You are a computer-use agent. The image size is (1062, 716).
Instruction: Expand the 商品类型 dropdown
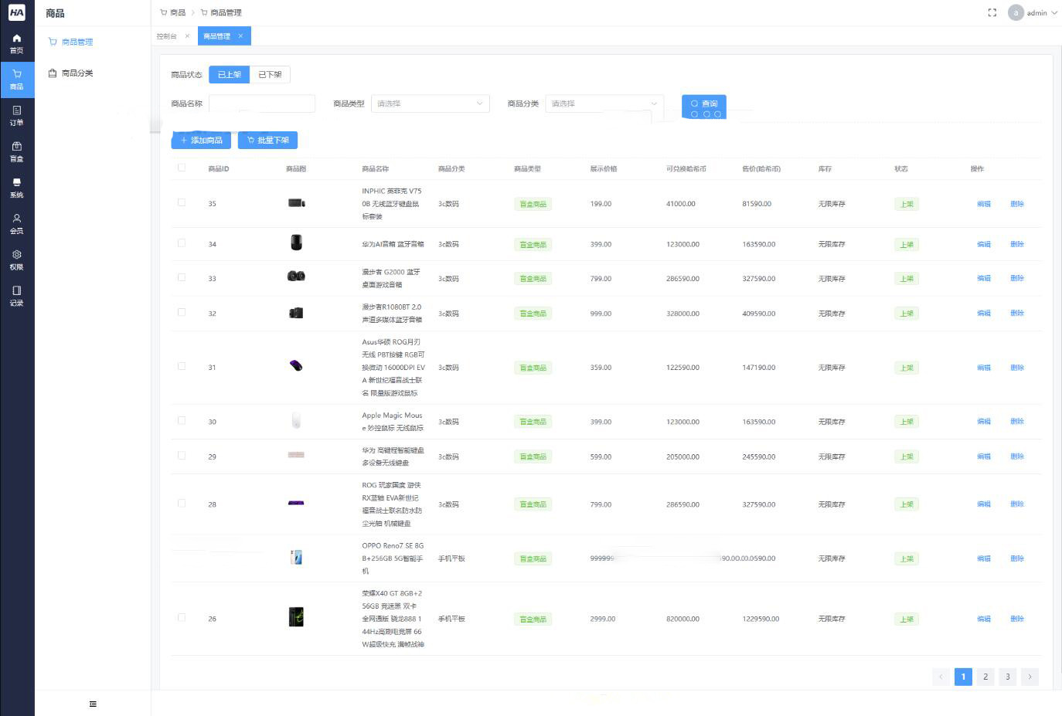coord(430,103)
